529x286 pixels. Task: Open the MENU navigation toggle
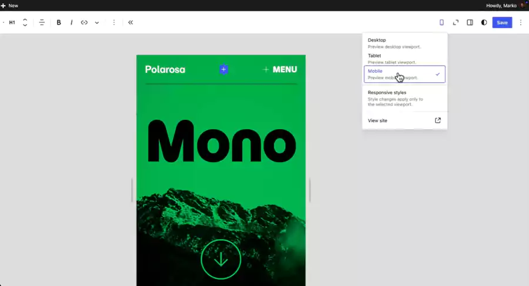pos(280,69)
